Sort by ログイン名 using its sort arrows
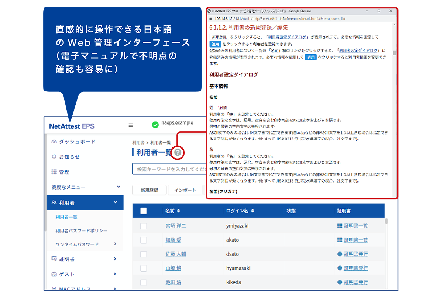The image size is (443, 295). (253, 211)
